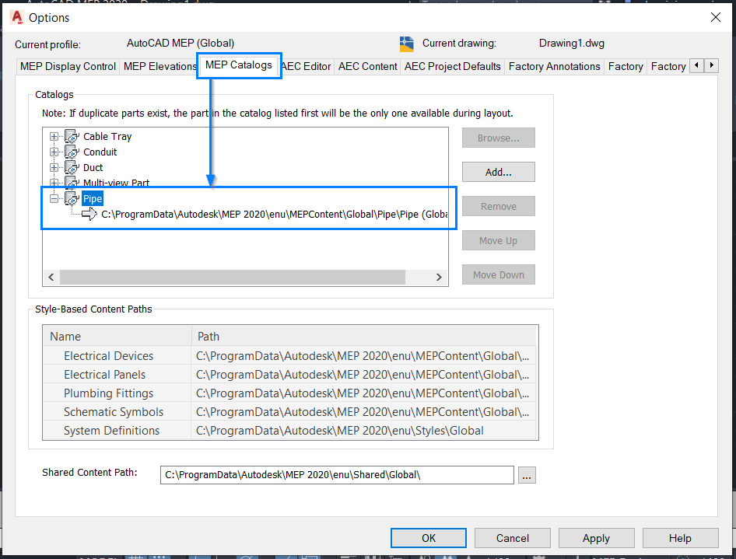Click the Browse... button
Image resolution: width=736 pixels, height=559 pixels.
coord(499,138)
